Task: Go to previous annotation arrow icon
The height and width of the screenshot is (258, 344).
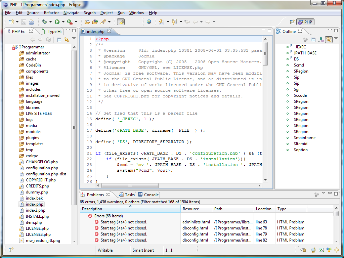Action: [x=174, y=22]
